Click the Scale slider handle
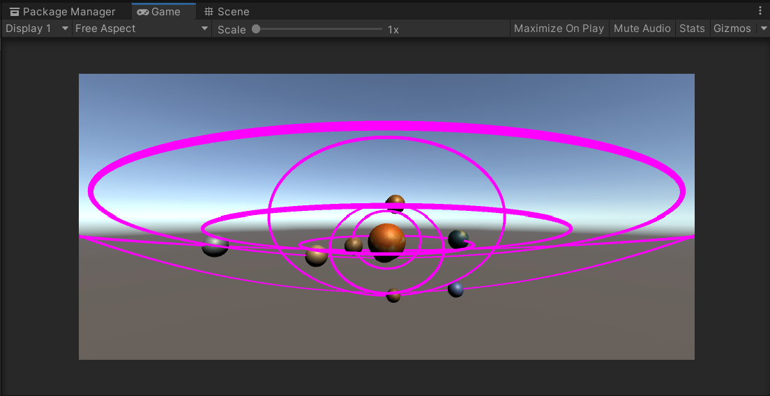The height and width of the screenshot is (396, 770). point(256,29)
